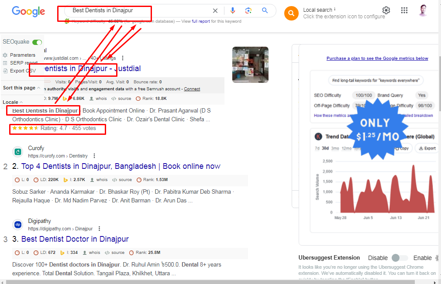Click the Connect Semrush account link
The image size is (441, 284).
point(192,89)
